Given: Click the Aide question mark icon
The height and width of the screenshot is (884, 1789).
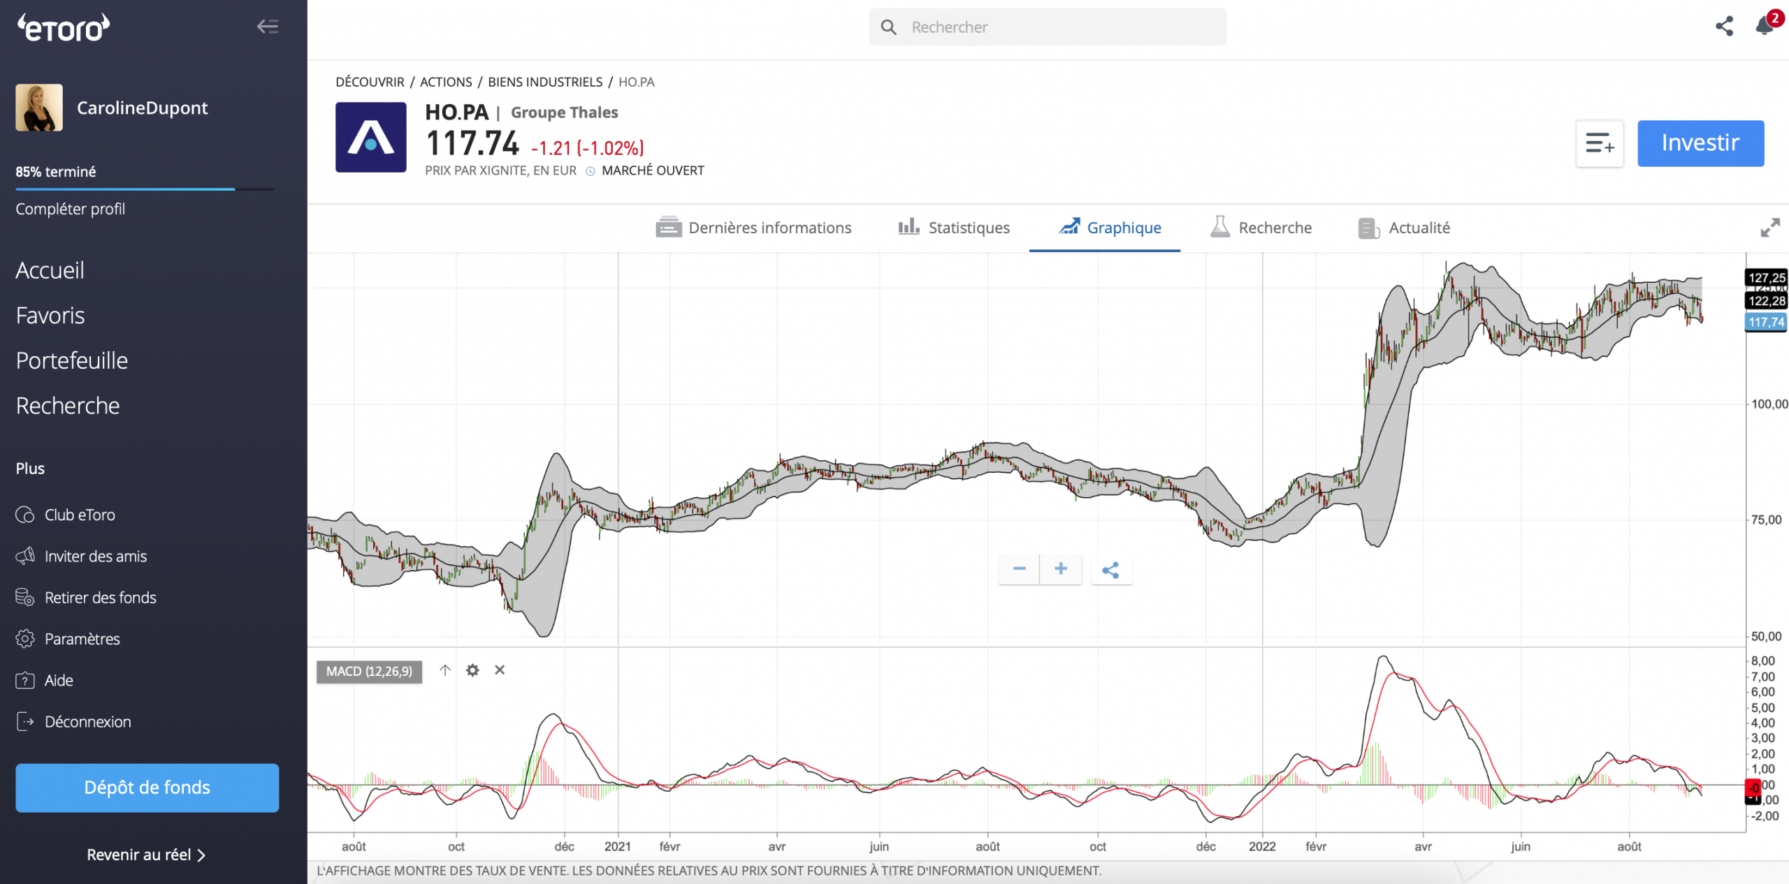Looking at the screenshot, I should point(25,680).
